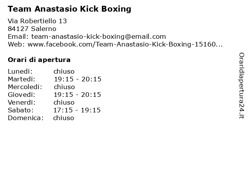Click the Mercoledi day label

pyautogui.click(x=25, y=87)
